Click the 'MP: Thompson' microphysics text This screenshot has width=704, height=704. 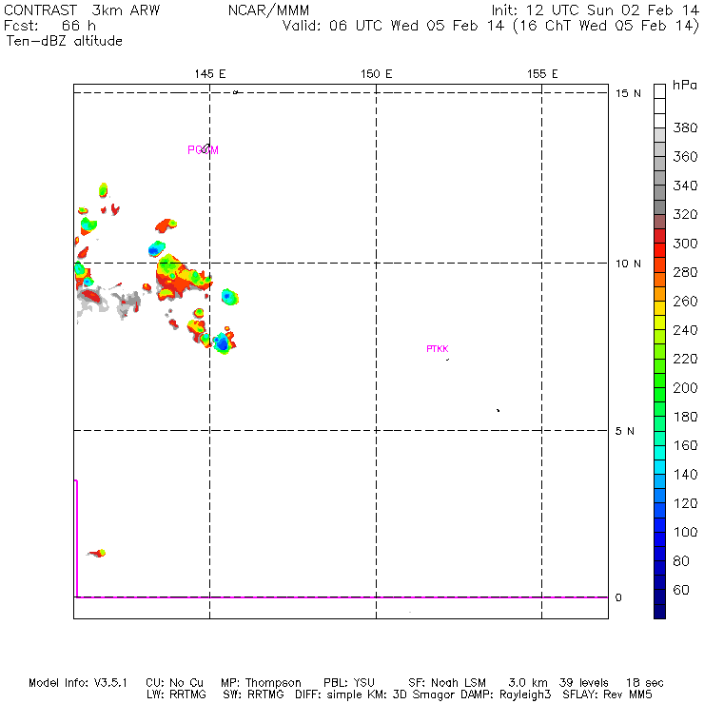click(261, 683)
